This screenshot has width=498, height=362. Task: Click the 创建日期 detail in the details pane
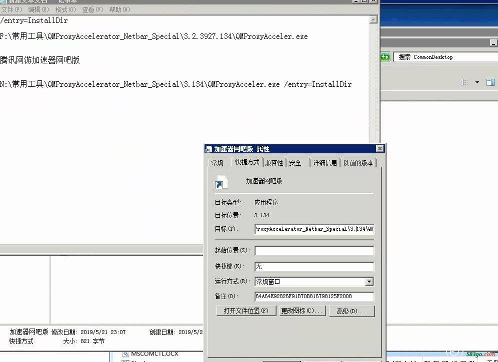coord(175,332)
